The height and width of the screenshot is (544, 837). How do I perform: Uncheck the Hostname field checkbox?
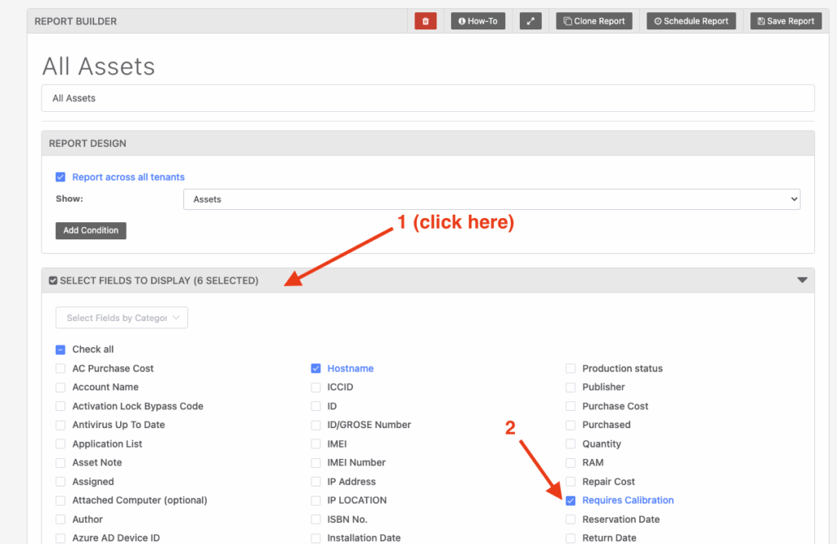(x=316, y=368)
